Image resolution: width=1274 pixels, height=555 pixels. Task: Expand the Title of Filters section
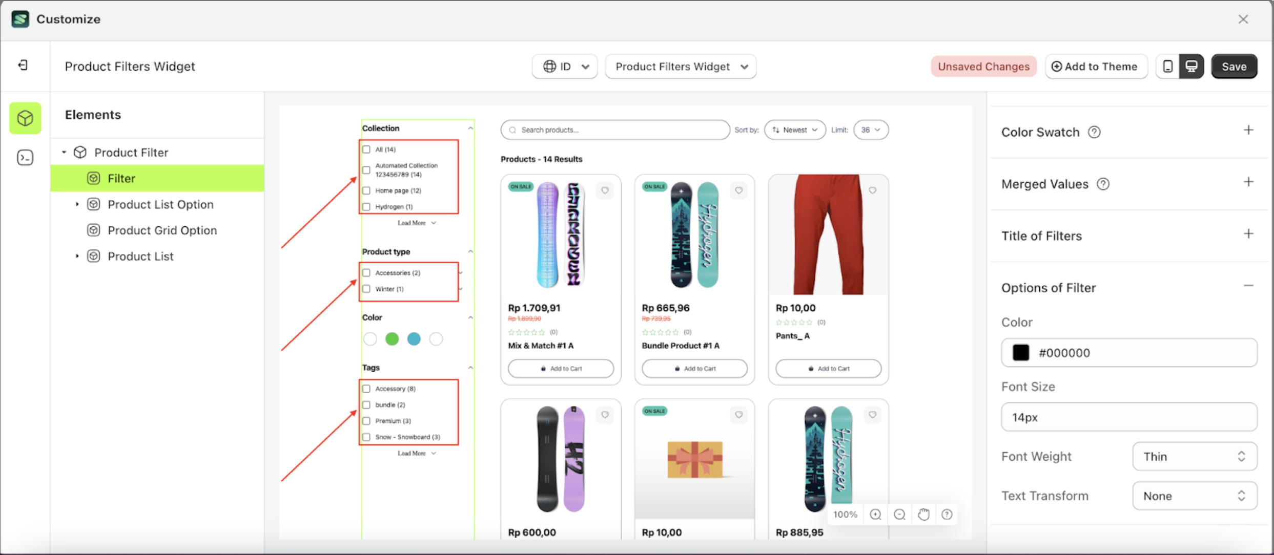pyautogui.click(x=1248, y=234)
